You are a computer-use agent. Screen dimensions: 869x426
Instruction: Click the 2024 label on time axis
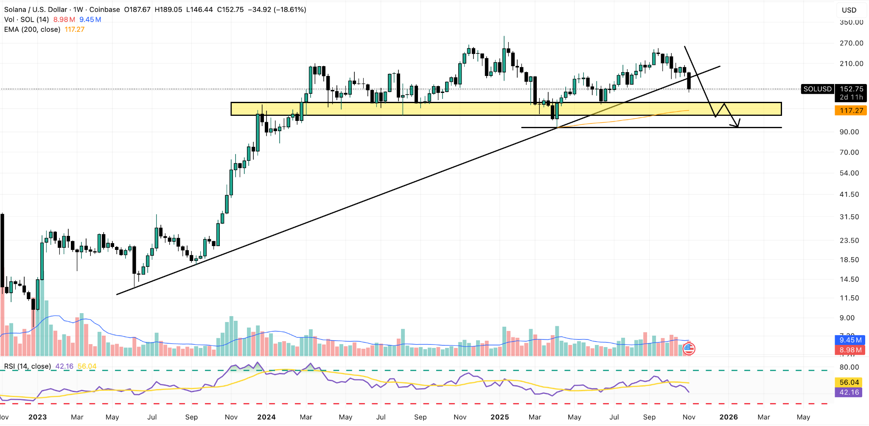[x=266, y=417]
